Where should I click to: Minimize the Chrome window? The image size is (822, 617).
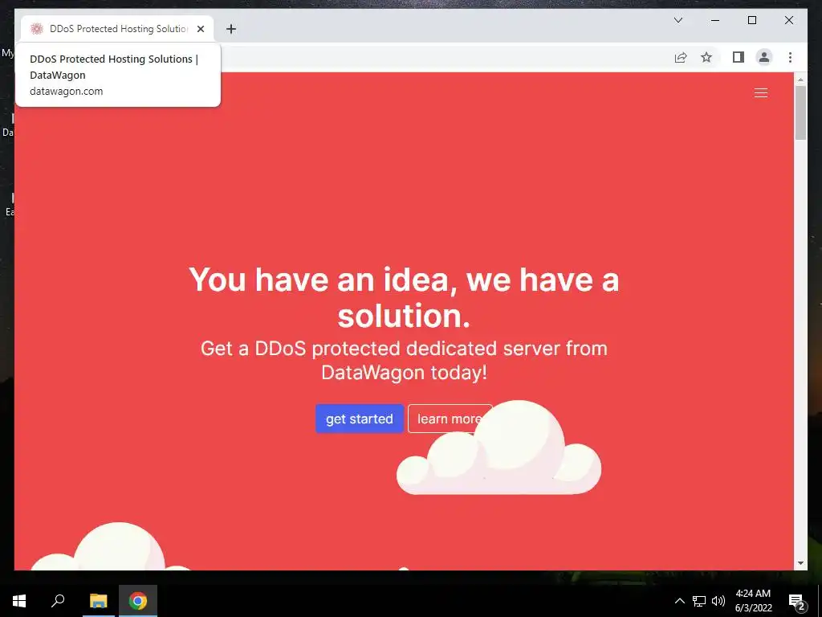click(715, 20)
